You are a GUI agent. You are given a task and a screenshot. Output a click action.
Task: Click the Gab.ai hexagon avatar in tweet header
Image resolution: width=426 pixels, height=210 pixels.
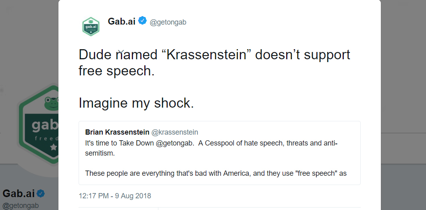[x=91, y=27]
